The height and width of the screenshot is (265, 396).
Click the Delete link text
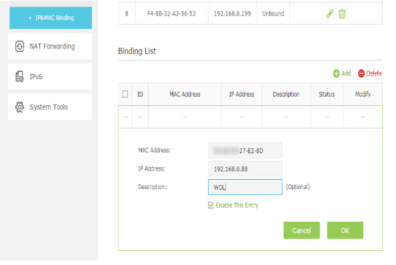pos(374,73)
